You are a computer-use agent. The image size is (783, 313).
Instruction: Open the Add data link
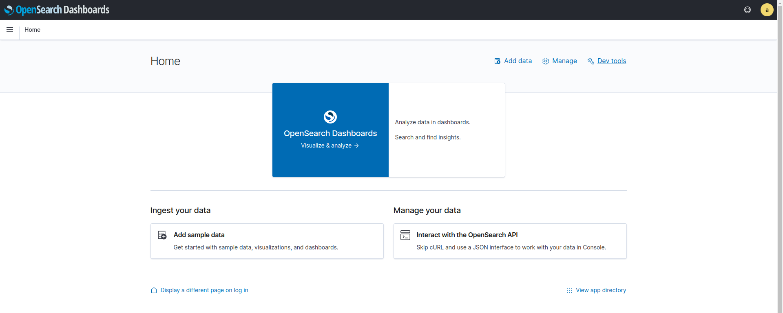[x=518, y=61]
